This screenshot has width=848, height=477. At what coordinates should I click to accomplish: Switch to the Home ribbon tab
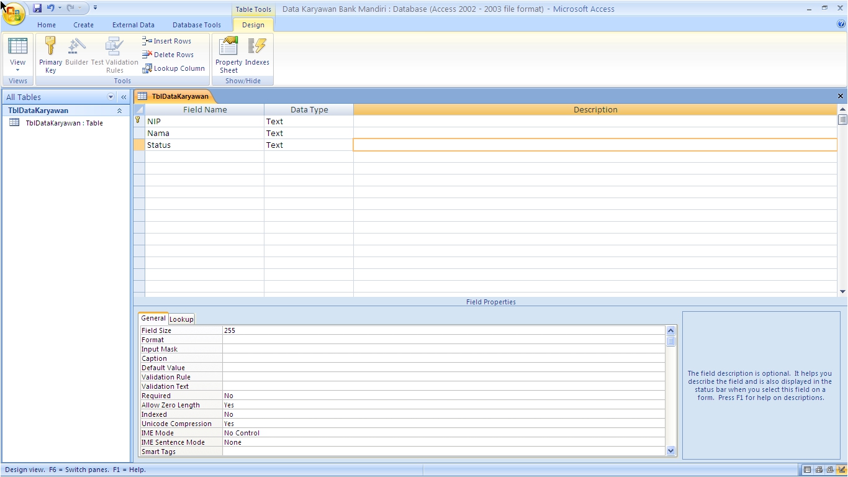47,25
